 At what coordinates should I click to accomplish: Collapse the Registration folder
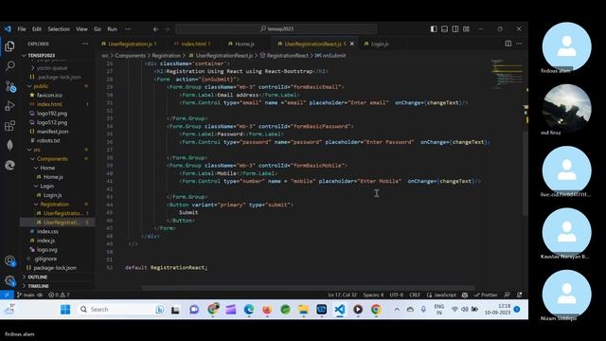pos(58,205)
